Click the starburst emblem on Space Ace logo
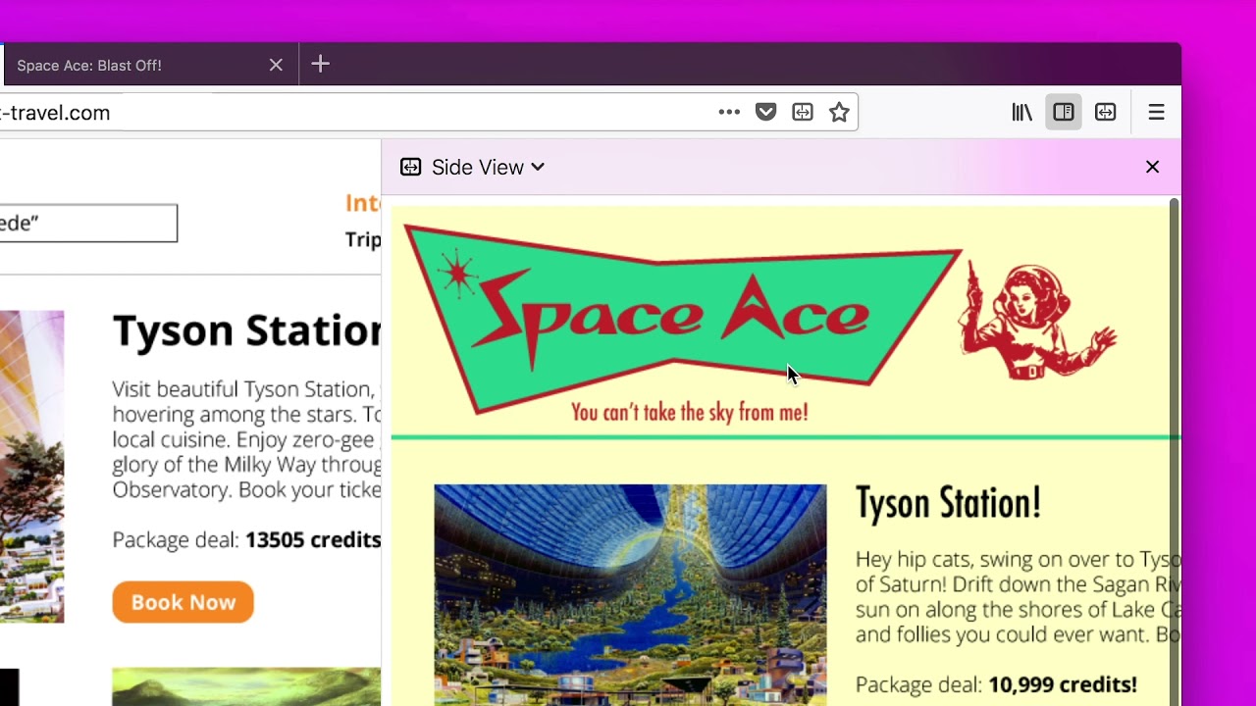1256x706 pixels. tap(456, 274)
